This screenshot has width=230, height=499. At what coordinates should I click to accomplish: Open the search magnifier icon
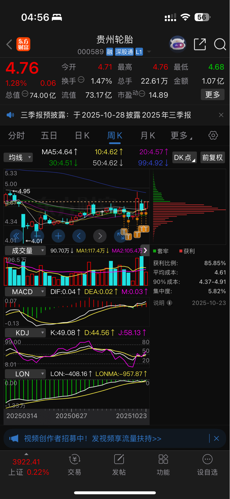click(220, 44)
